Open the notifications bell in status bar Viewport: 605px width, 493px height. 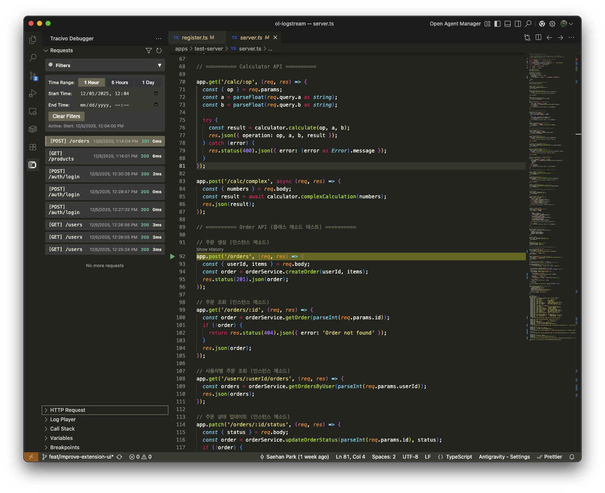572,457
